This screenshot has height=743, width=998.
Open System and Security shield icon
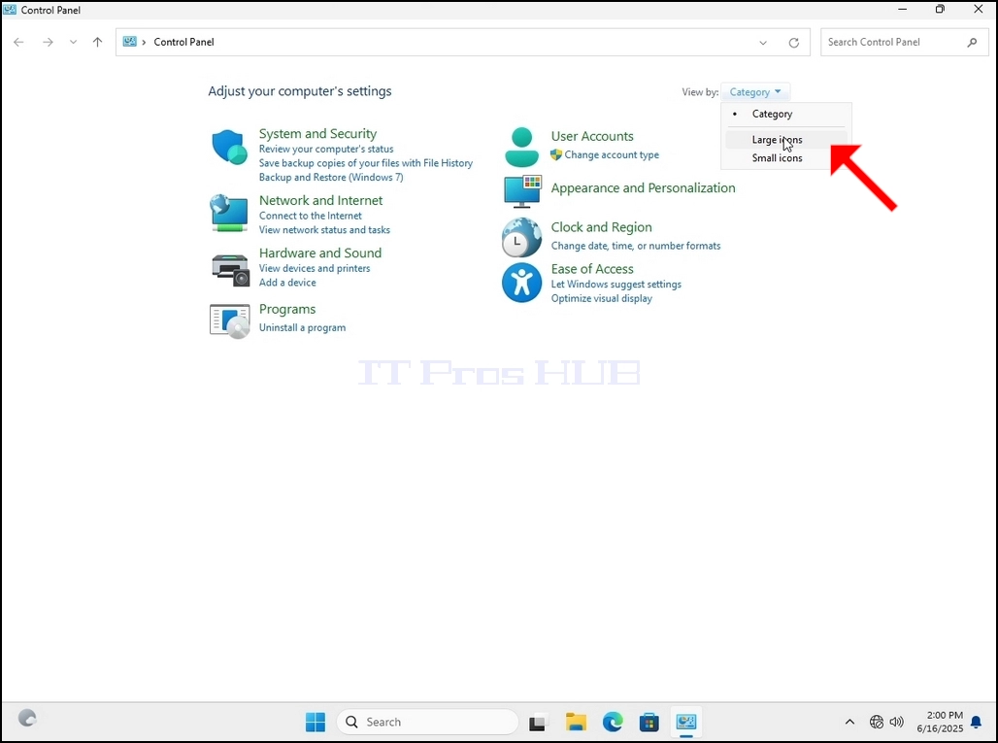tap(229, 147)
